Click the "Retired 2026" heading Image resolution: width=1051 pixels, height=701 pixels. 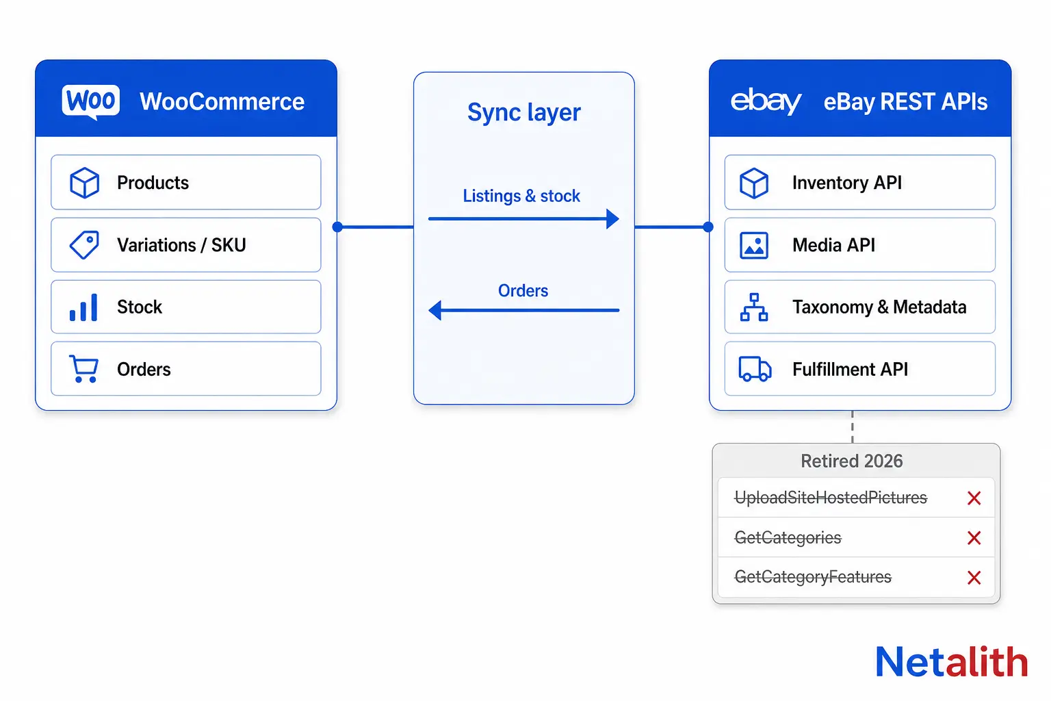[852, 461]
